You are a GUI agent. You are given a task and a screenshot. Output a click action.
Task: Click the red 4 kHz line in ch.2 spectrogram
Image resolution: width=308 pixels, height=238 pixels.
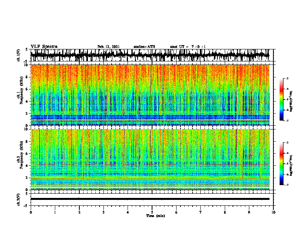(x=150, y=164)
